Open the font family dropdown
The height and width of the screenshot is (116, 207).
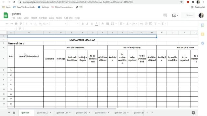58,24
